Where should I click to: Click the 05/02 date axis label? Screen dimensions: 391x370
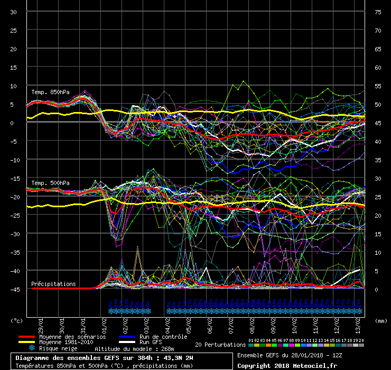point(189,326)
